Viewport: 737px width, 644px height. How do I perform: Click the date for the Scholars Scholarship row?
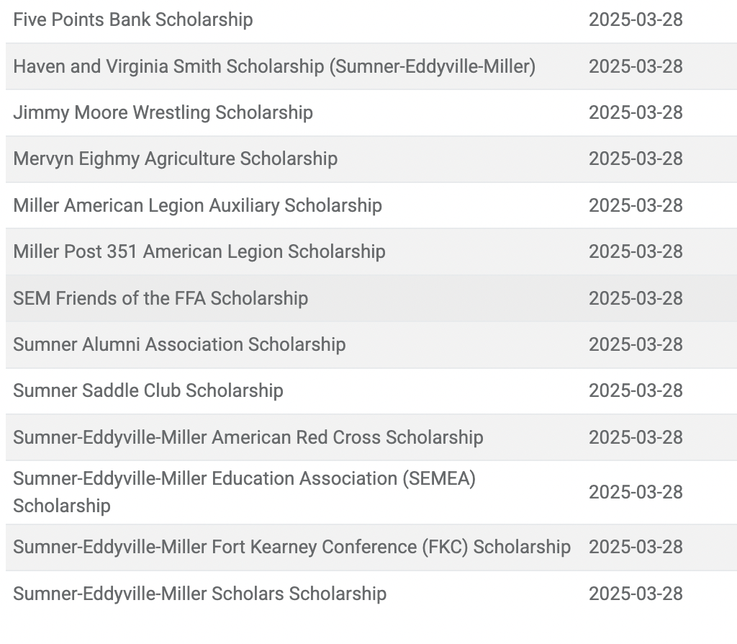tap(636, 594)
